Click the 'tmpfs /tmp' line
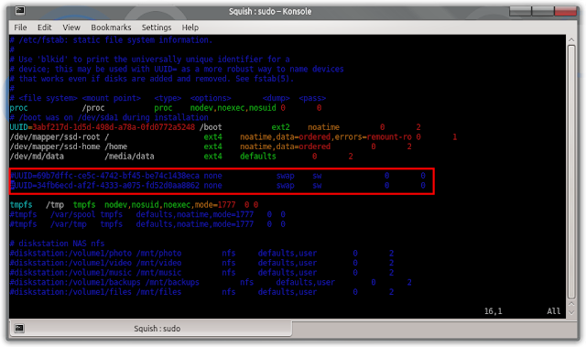 coord(134,205)
